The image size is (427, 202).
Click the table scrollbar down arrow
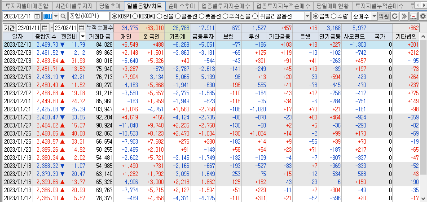pos(423,198)
